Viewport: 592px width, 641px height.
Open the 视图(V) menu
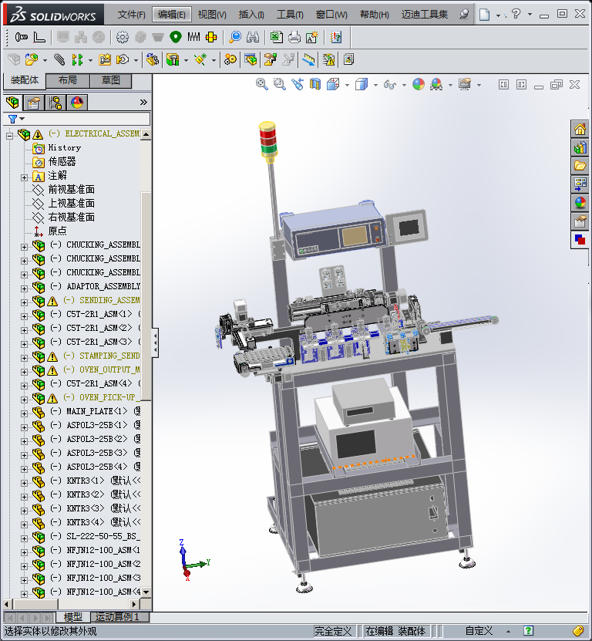pyautogui.click(x=212, y=15)
